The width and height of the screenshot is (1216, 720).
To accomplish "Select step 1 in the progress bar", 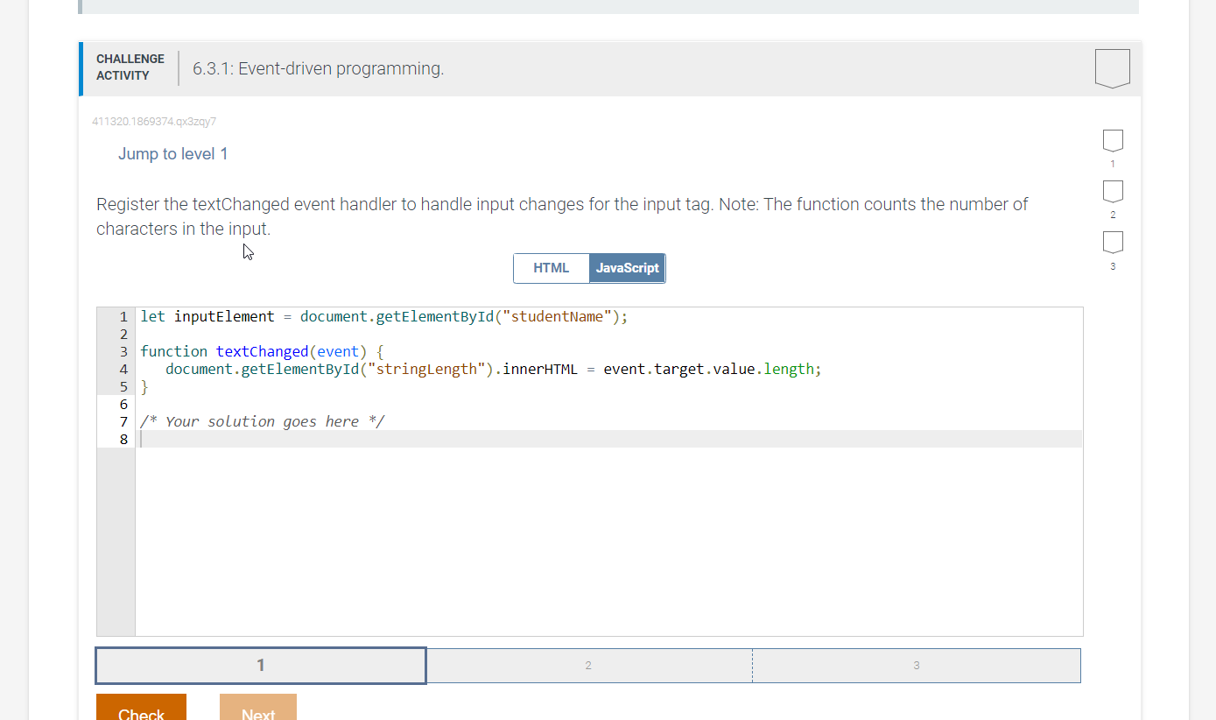I will tap(260, 665).
